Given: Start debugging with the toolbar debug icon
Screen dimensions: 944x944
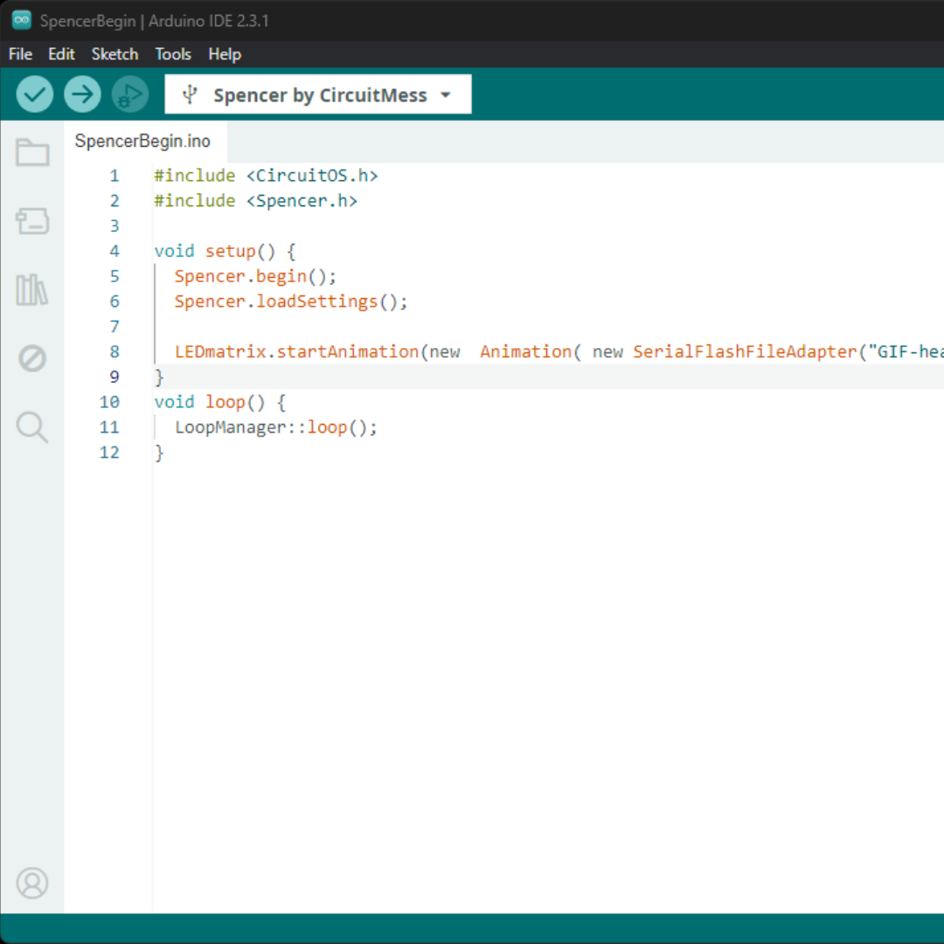Looking at the screenshot, I should click(x=130, y=94).
